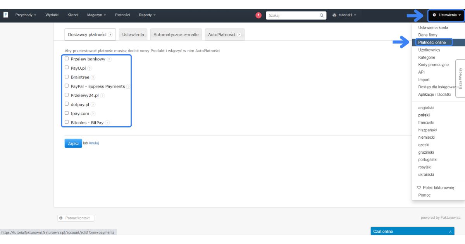The image size is (465, 244).
Task: Open the Pomoc/kontakt button in the footer
Action: click(x=76, y=218)
